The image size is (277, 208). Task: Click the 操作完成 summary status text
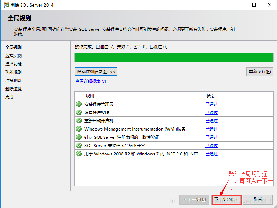pos(121,47)
